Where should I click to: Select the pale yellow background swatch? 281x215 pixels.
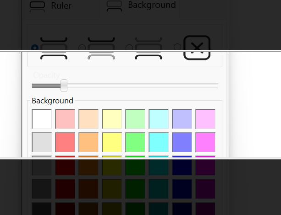[x=112, y=119]
